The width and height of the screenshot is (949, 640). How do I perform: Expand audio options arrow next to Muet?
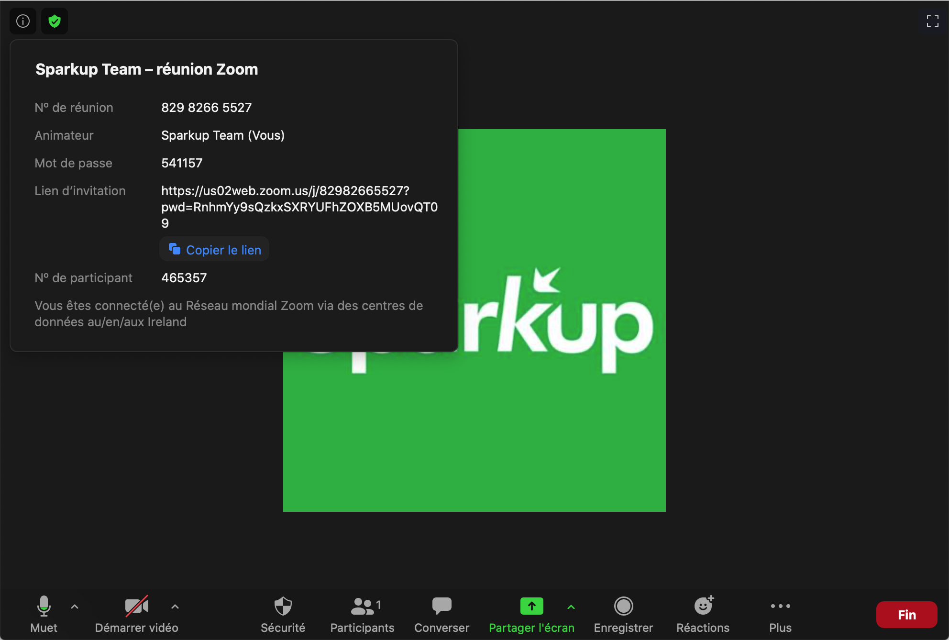(75, 607)
